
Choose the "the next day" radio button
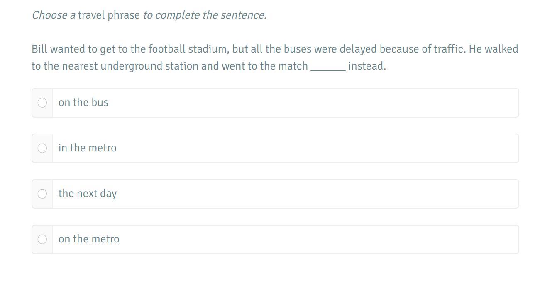[x=42, y=194]
